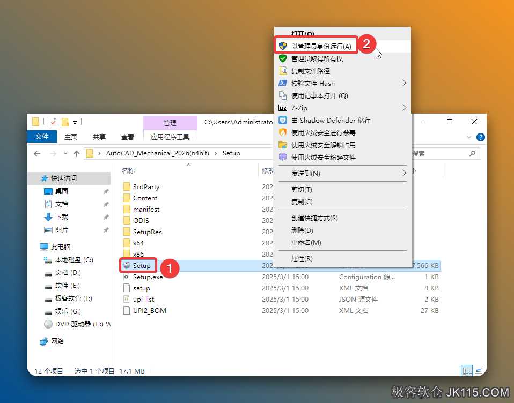Choose 复制(C) from context menu
Image resolution: width=514 pixels, height=403 pixels.
[342, 202]
